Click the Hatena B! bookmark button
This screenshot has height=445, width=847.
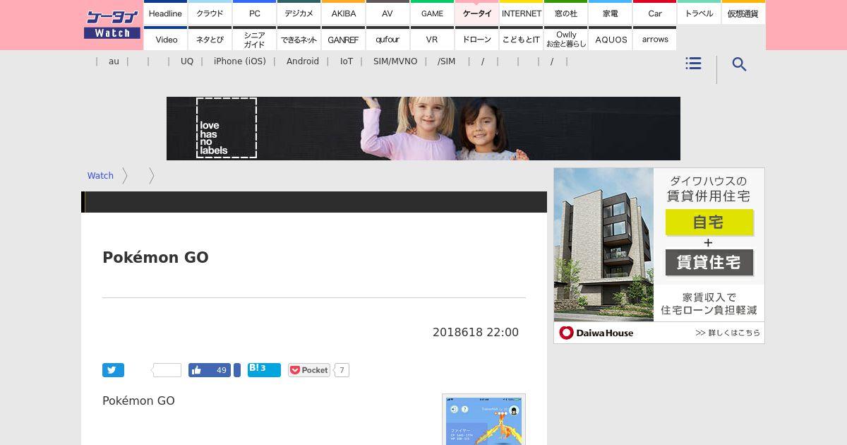point(264,369)
